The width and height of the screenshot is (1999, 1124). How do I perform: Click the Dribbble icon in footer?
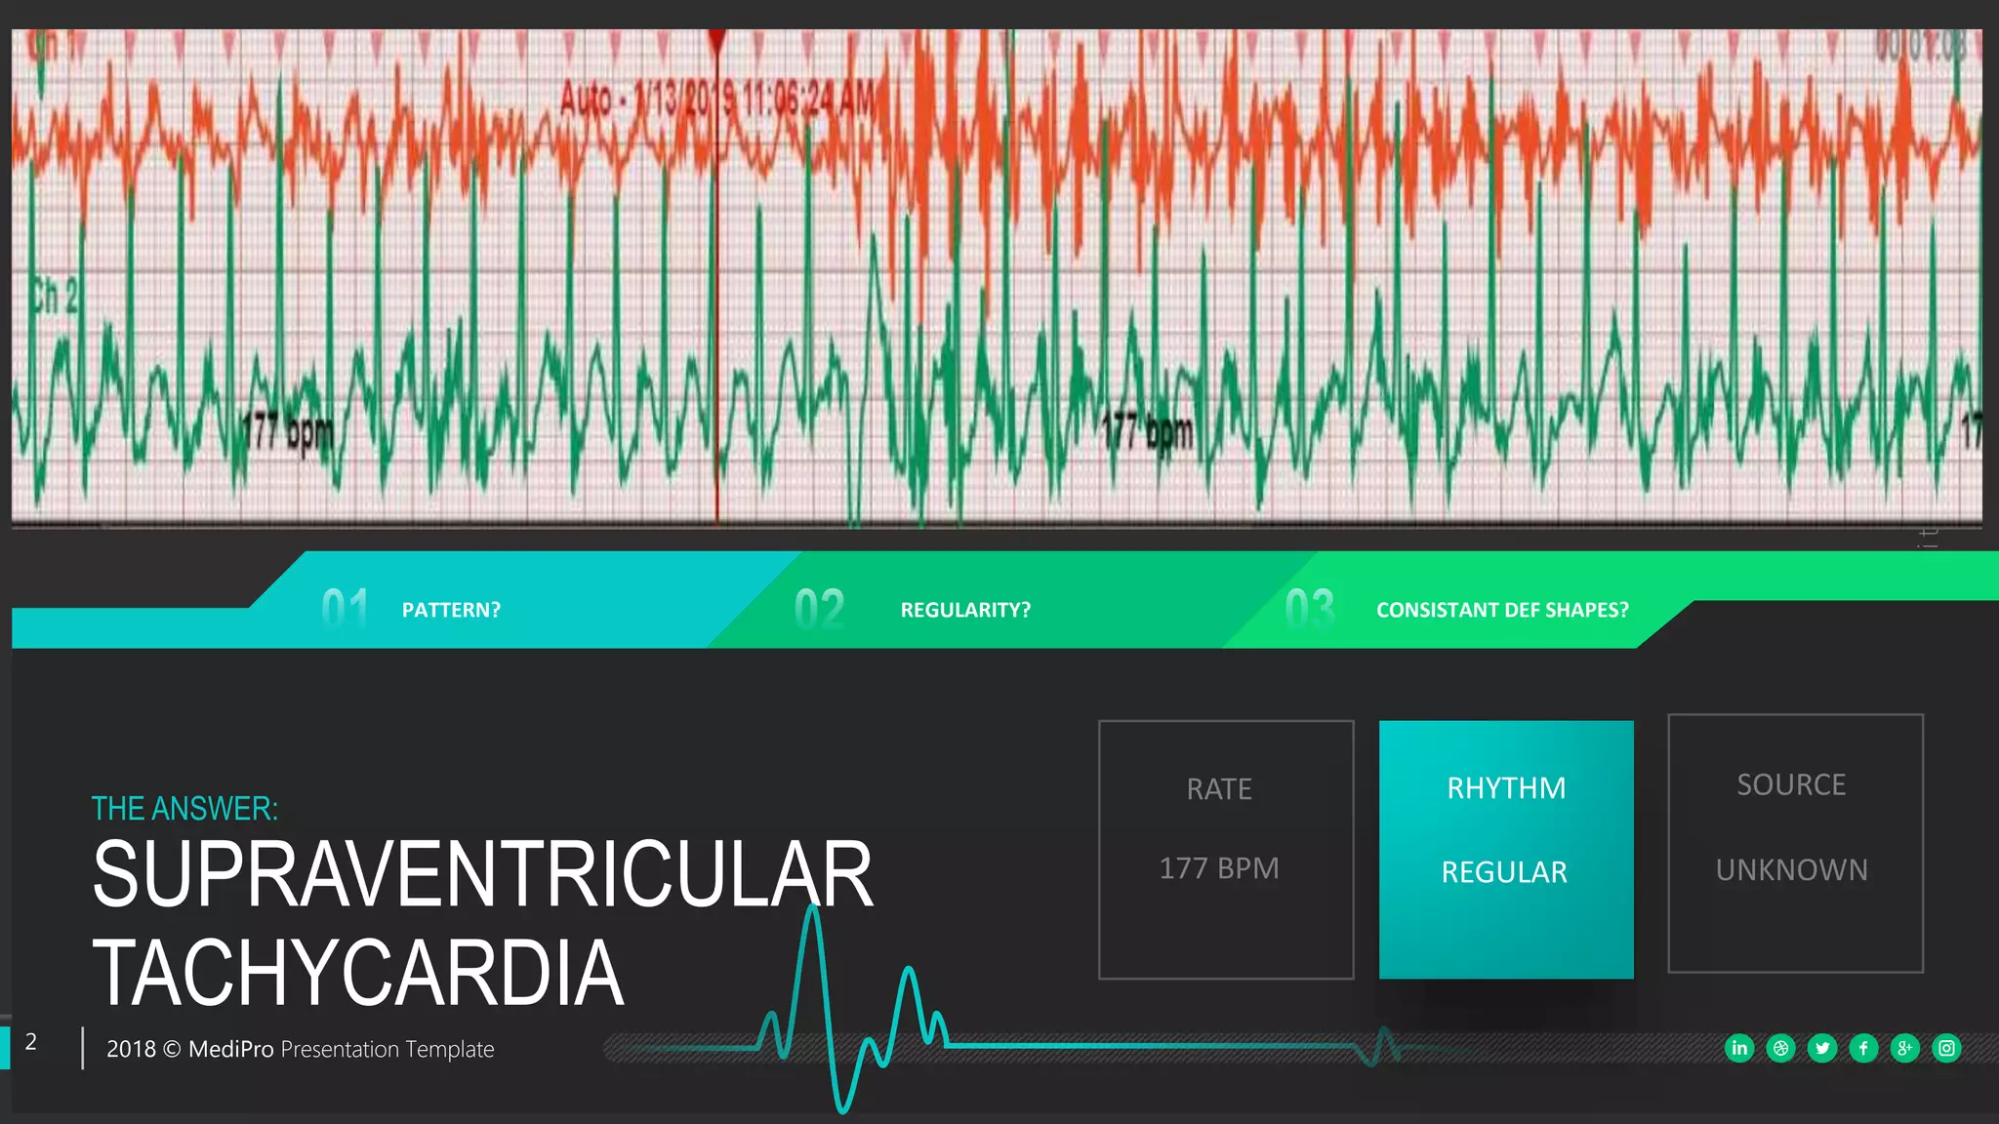point(1780,1048)
